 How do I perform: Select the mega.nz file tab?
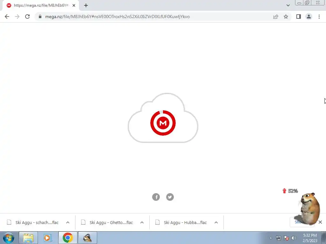[41, 5]
